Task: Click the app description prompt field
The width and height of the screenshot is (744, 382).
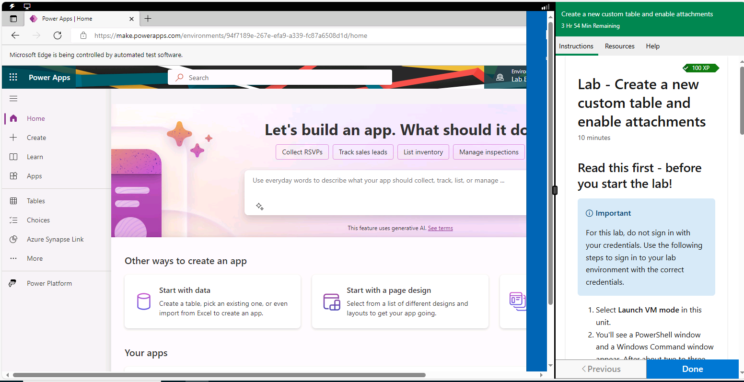Action: [x=385, y=193]
